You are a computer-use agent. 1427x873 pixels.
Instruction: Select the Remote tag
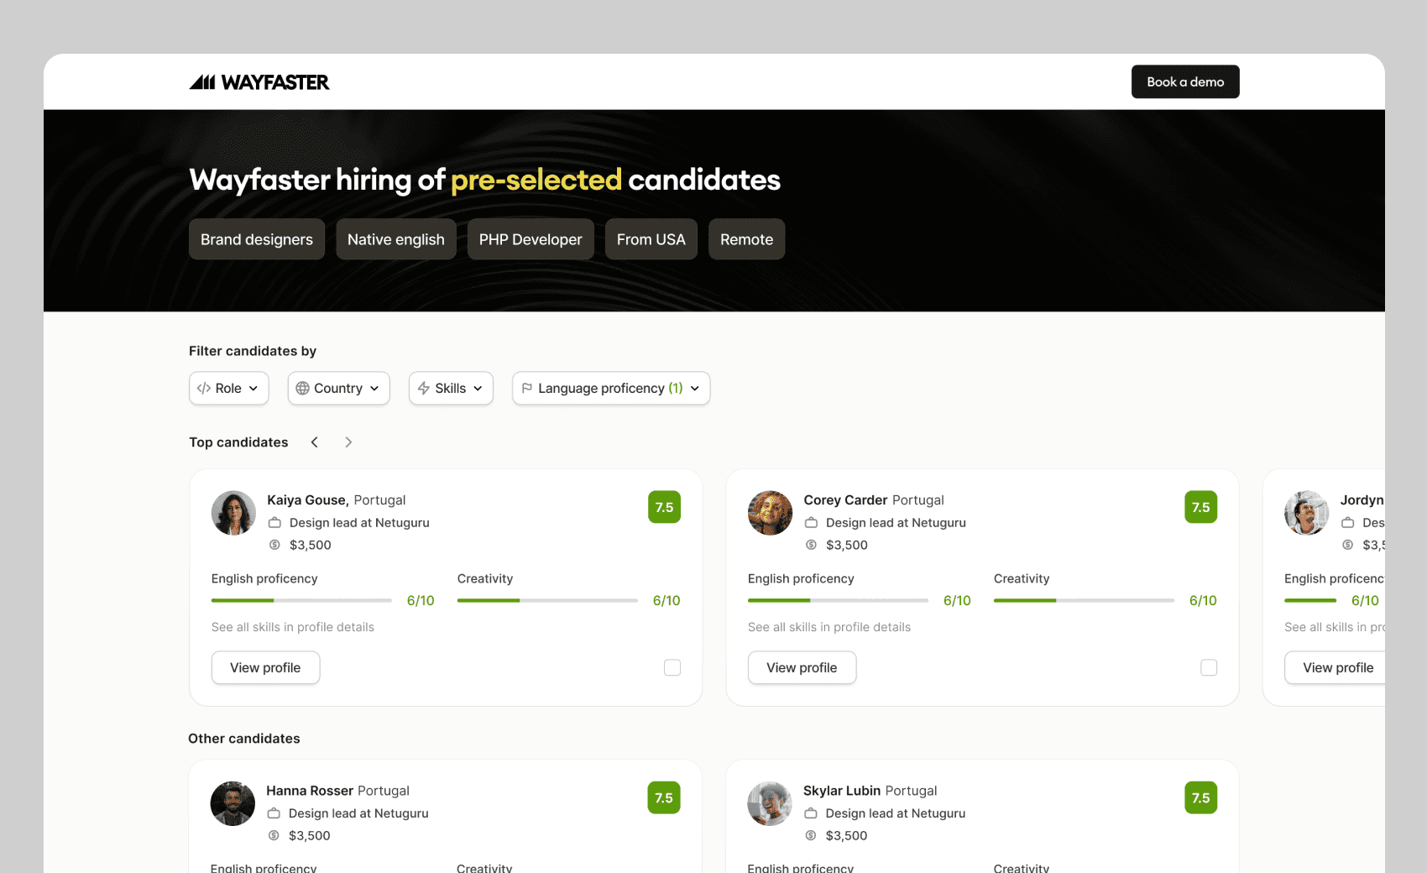(747, 239)
